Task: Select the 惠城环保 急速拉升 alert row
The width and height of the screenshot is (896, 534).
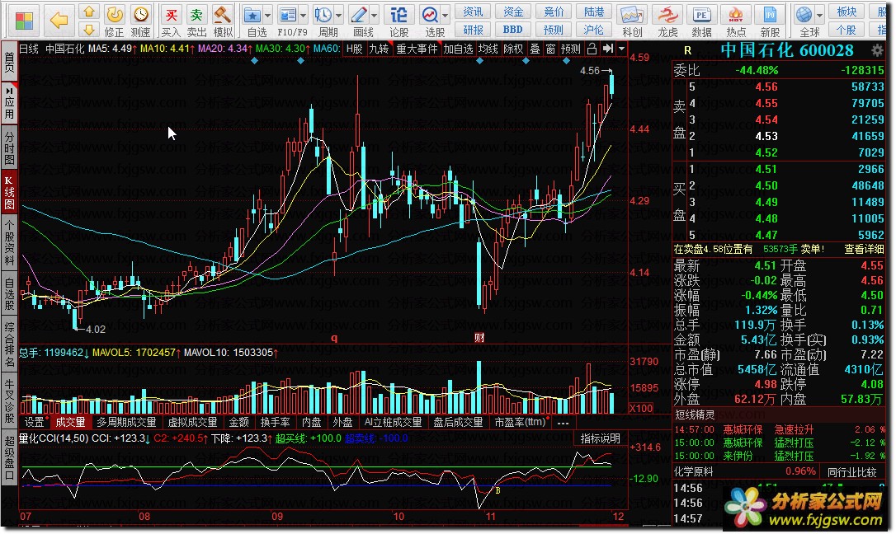Action: pyautogui.click(x=779, y=429)
